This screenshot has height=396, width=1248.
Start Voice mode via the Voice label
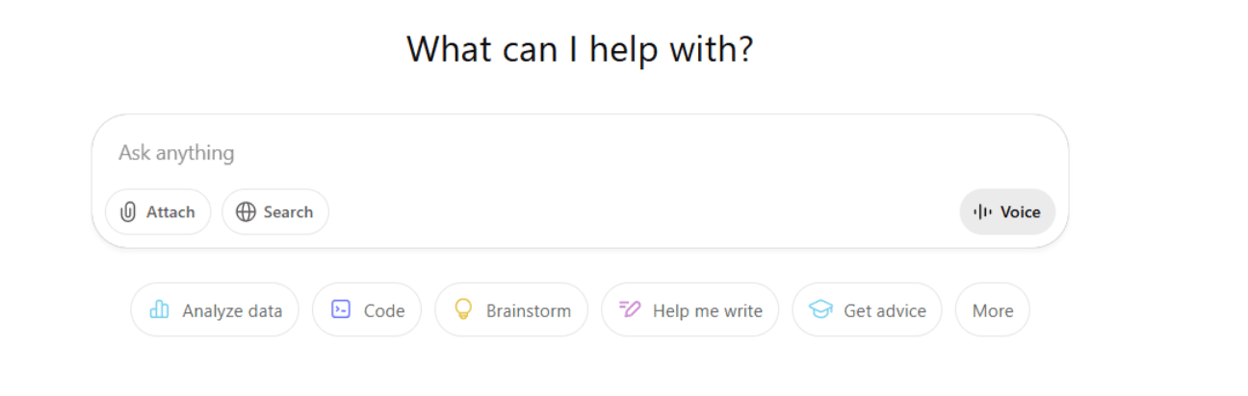(1020, 212)
